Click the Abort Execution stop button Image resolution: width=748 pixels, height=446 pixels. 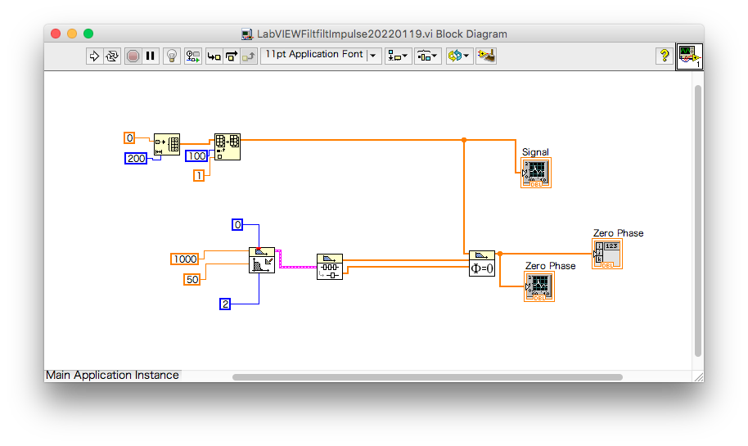pos(133,56)
